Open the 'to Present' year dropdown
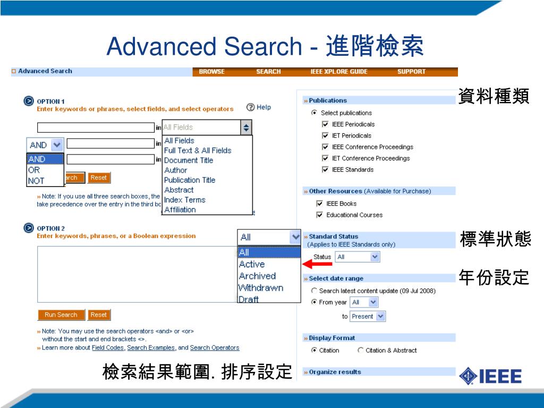The width and height of the screenshot is (544, 408). click(x=368, y=317)
